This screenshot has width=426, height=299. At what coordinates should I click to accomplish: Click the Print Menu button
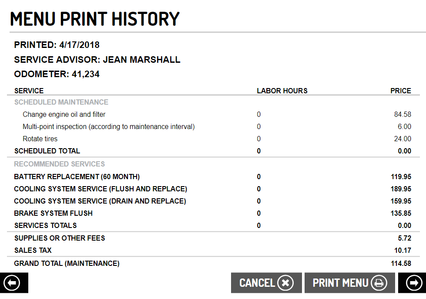(x=349, y=283)
